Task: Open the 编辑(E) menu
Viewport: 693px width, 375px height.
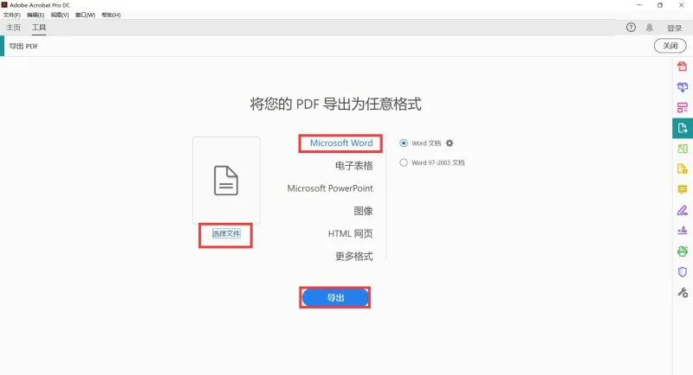Action: pos(36,15)
